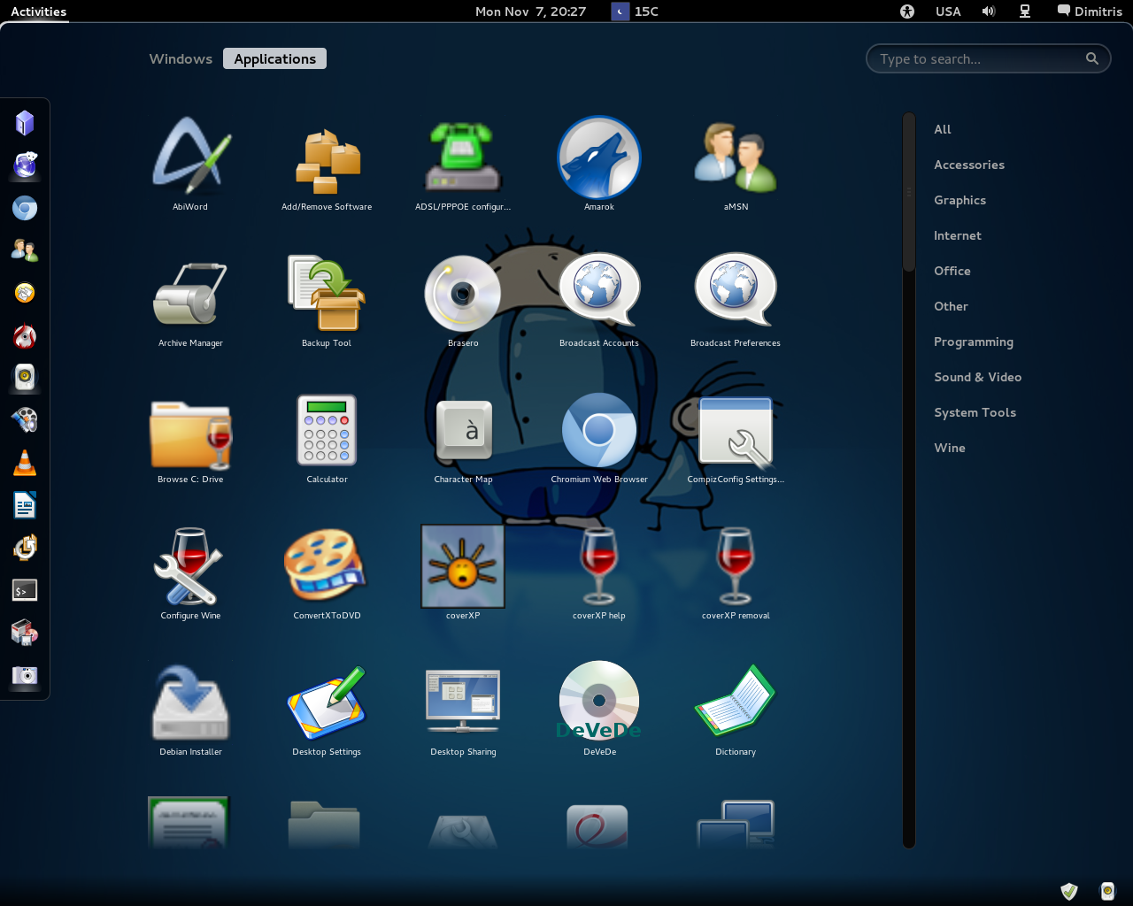
Task: Launch ConvertXToDVD application
Action: point(327,567)
